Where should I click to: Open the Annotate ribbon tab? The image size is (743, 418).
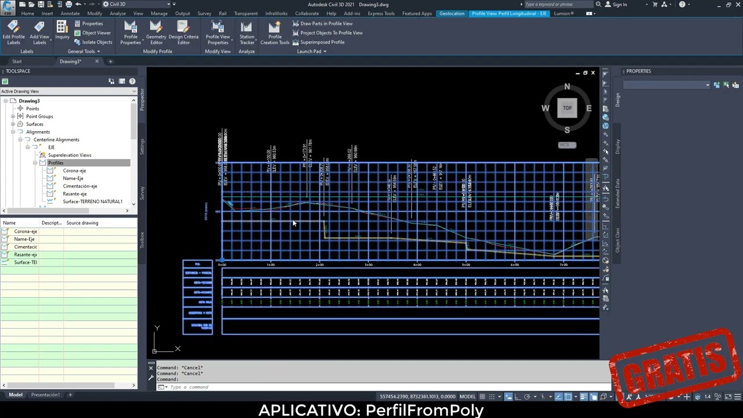coord(70,13)
